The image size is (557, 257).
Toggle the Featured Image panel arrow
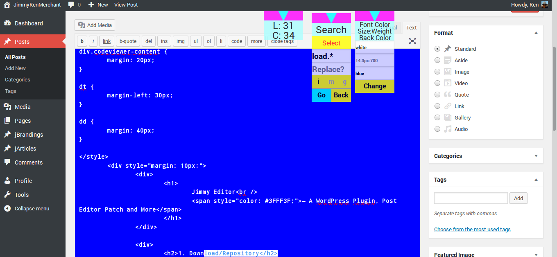(x=536, y=255)
